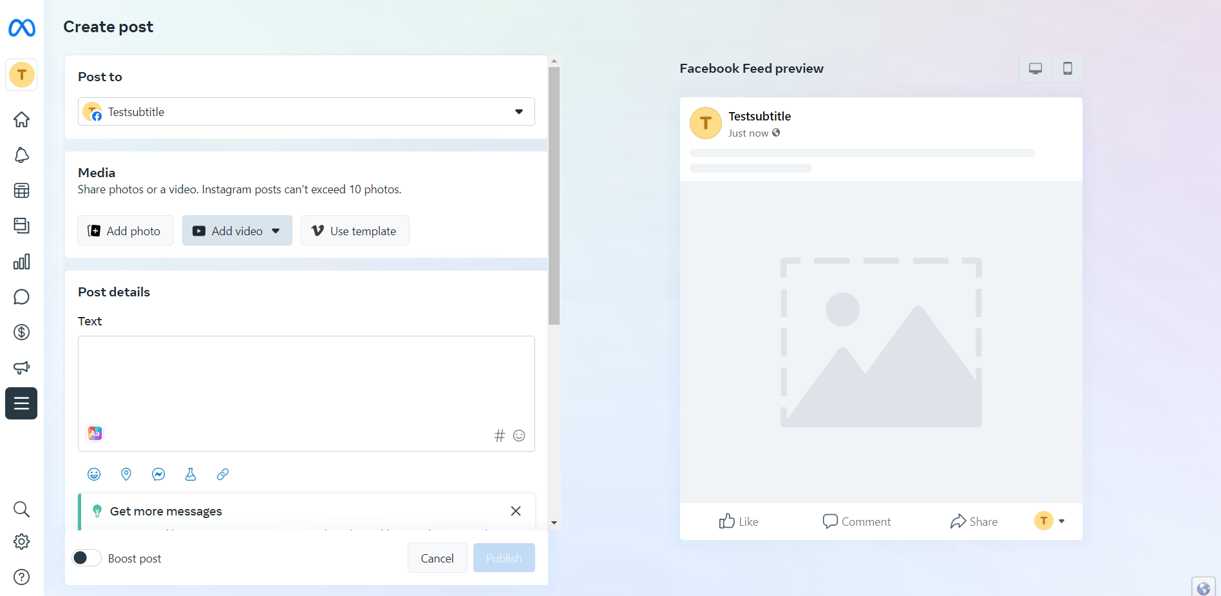Toggle the Boost post switch
The width and height of the screenshot is (1221, 596).
click(x=86, y=558)
